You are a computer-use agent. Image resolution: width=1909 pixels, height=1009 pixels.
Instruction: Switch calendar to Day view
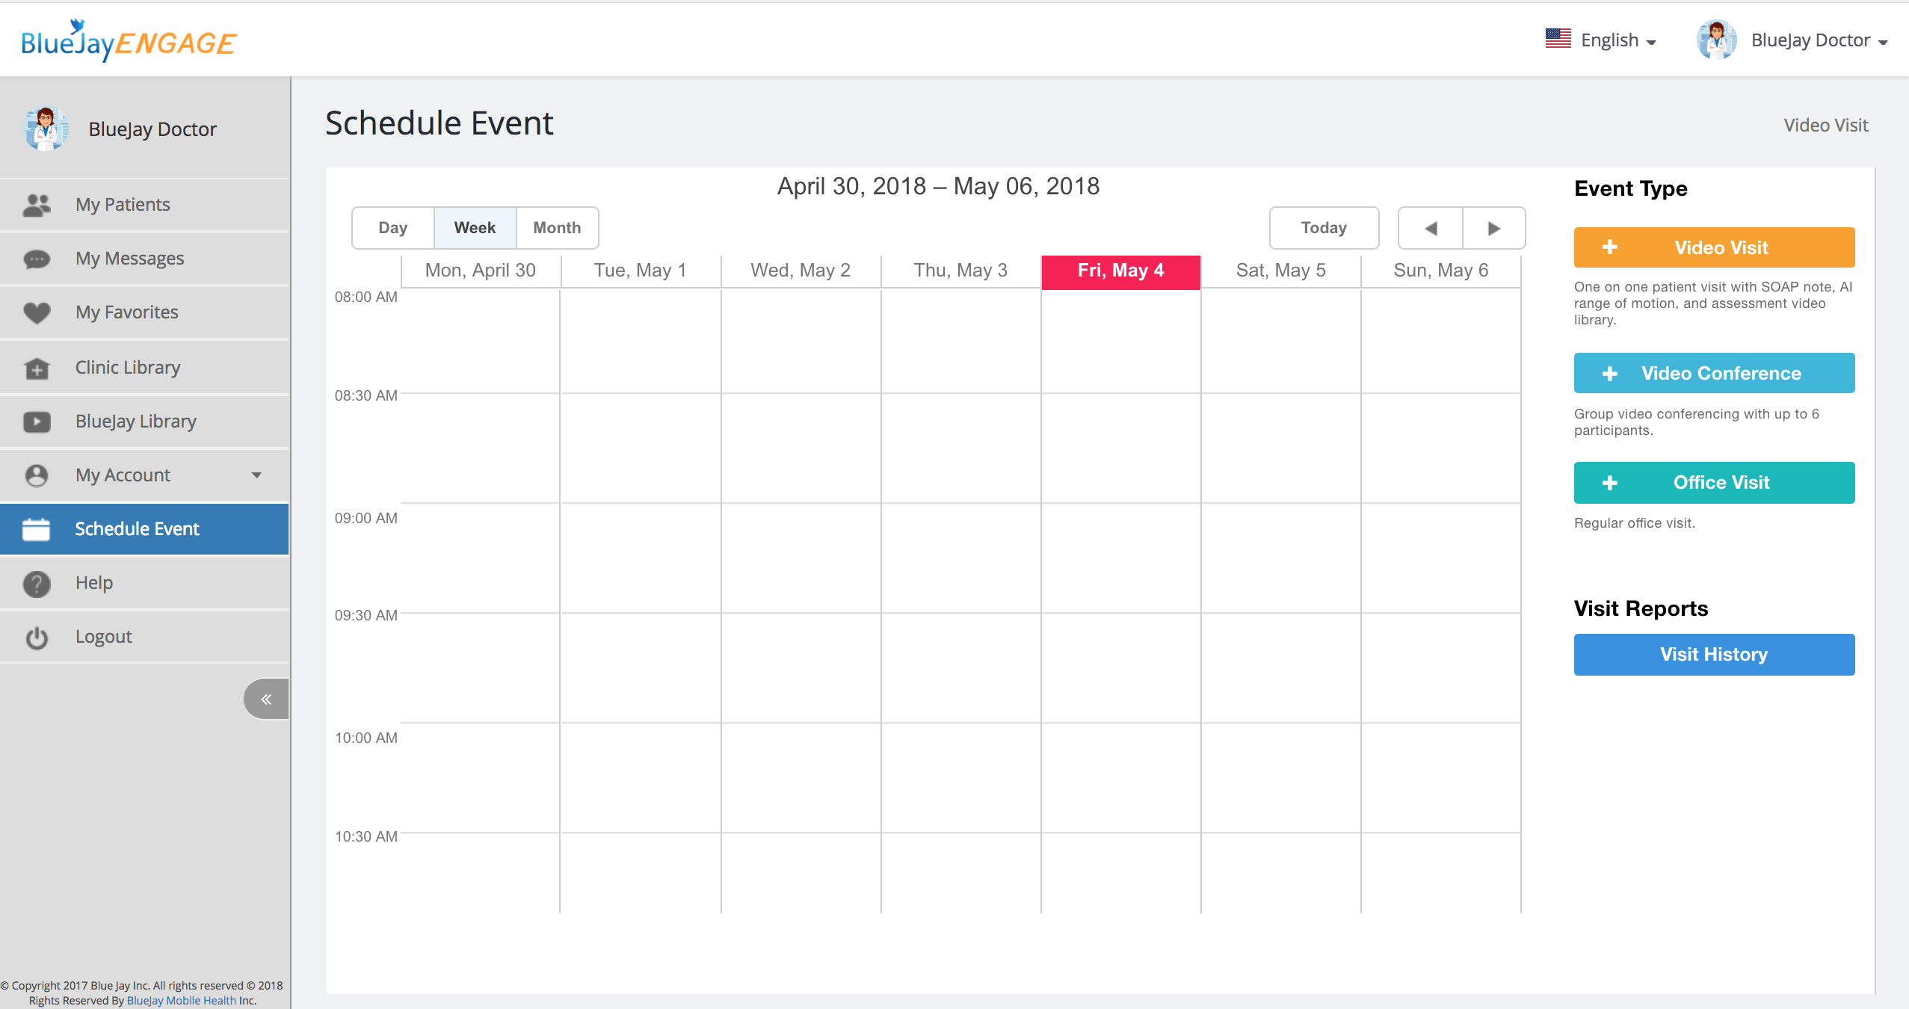tap(392, 228)
